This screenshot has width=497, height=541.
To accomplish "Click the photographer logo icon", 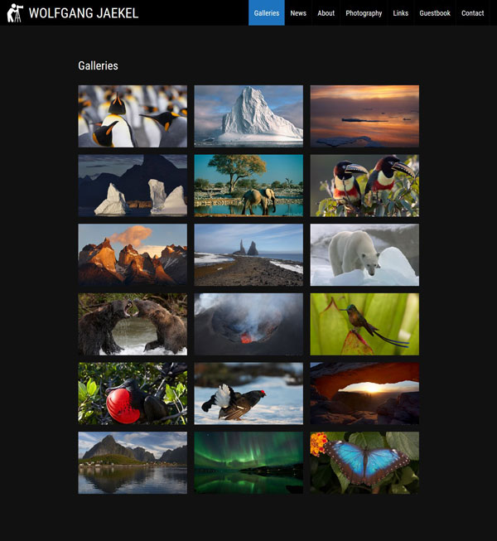I will [x=15, y=12].
